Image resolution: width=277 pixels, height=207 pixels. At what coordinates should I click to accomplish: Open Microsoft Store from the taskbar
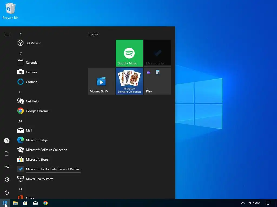click(25, 203)
